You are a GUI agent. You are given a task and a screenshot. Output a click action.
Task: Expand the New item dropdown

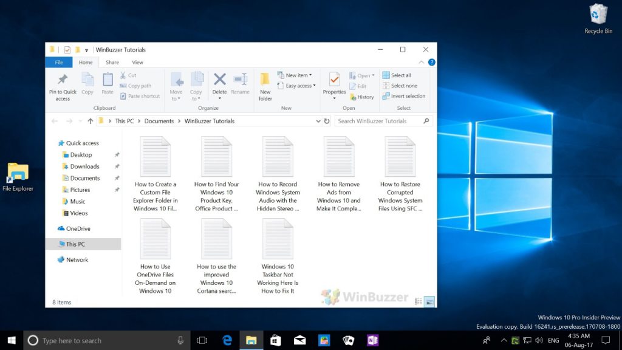(296, 74)
